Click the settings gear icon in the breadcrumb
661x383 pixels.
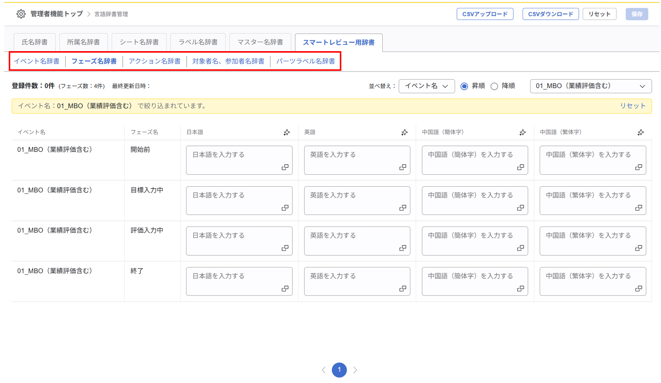coord(21,14)
